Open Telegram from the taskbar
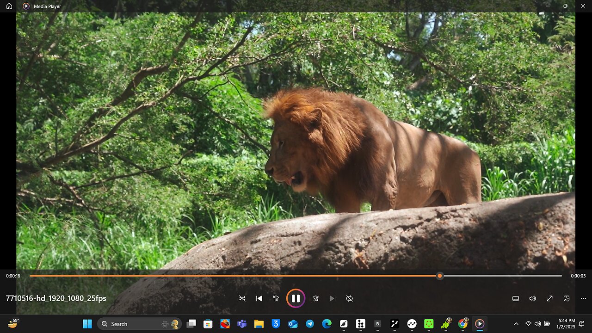 (309, 324)
